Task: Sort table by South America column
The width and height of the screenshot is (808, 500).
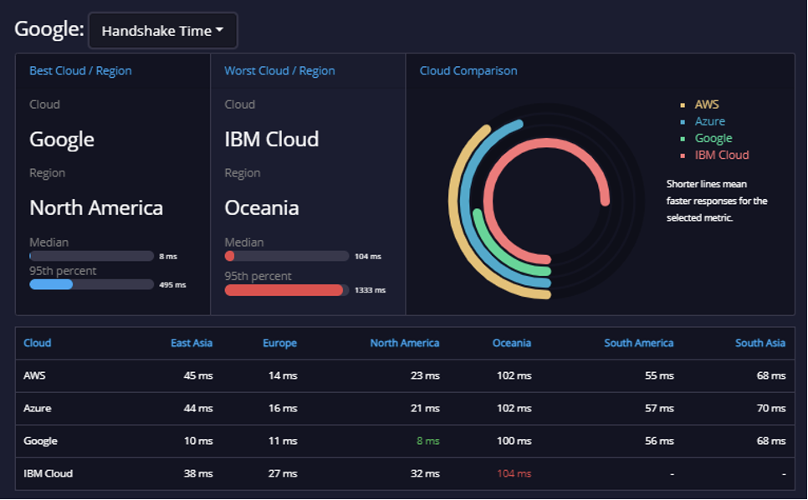Action: click(x=638, y=343)
